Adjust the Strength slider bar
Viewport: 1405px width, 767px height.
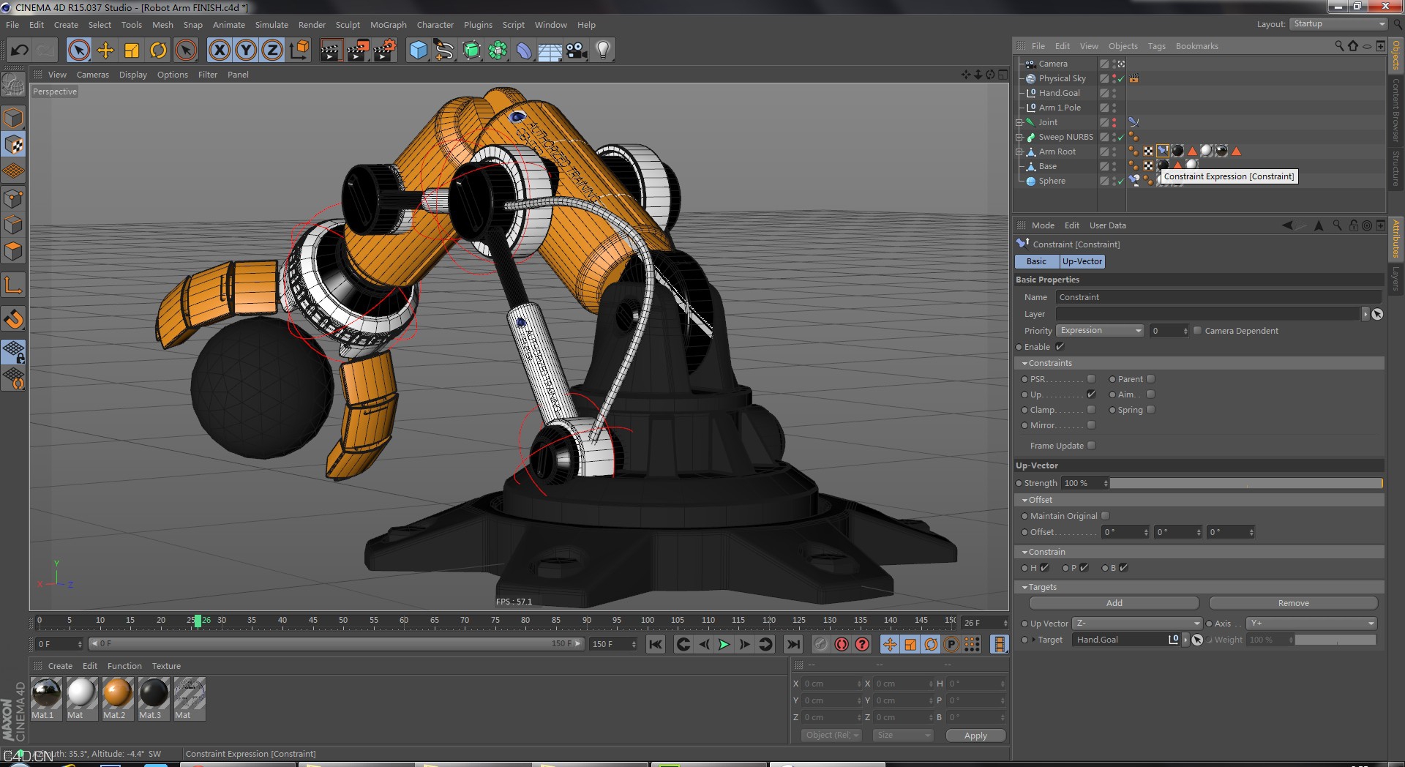point(1245,483)
